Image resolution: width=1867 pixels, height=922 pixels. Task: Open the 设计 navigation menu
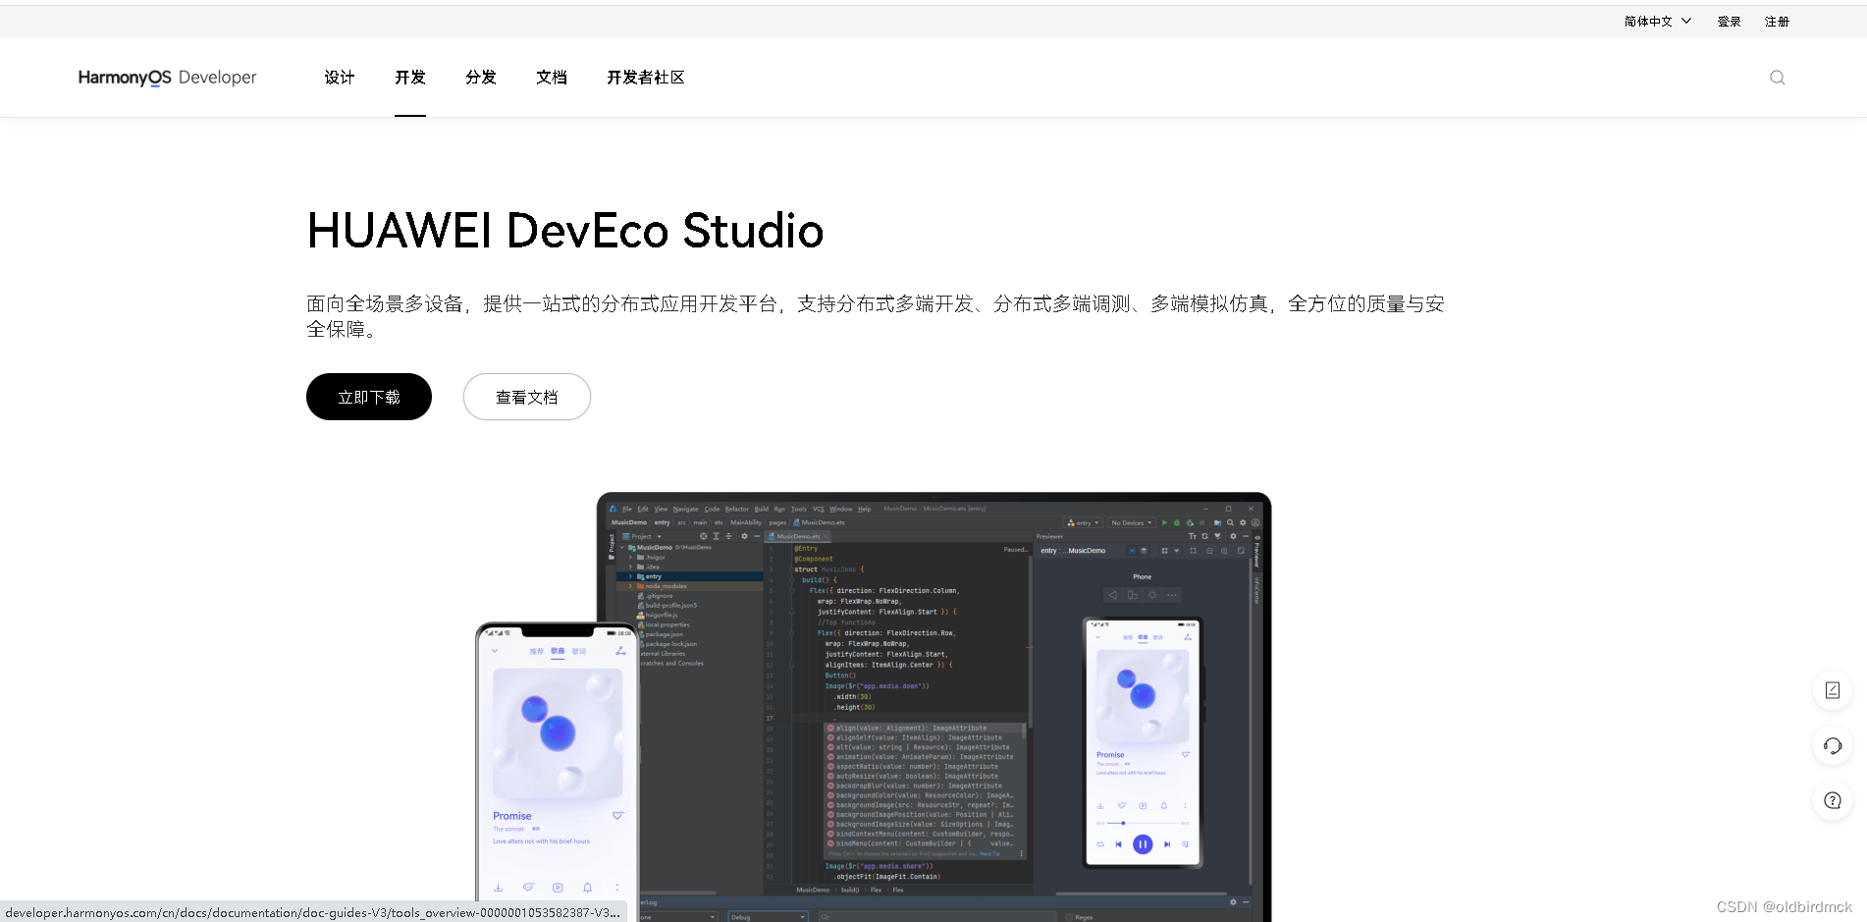pos(340,78)
